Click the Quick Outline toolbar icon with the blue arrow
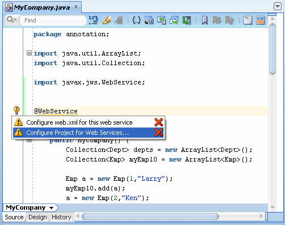 click(x=94, y=20)
